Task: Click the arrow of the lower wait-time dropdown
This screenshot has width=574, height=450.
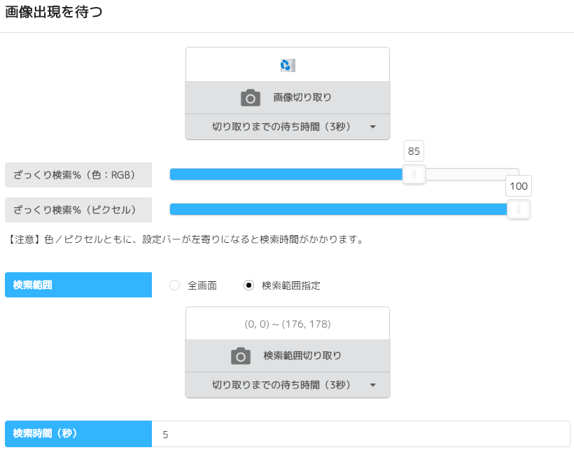Action: 372,385
